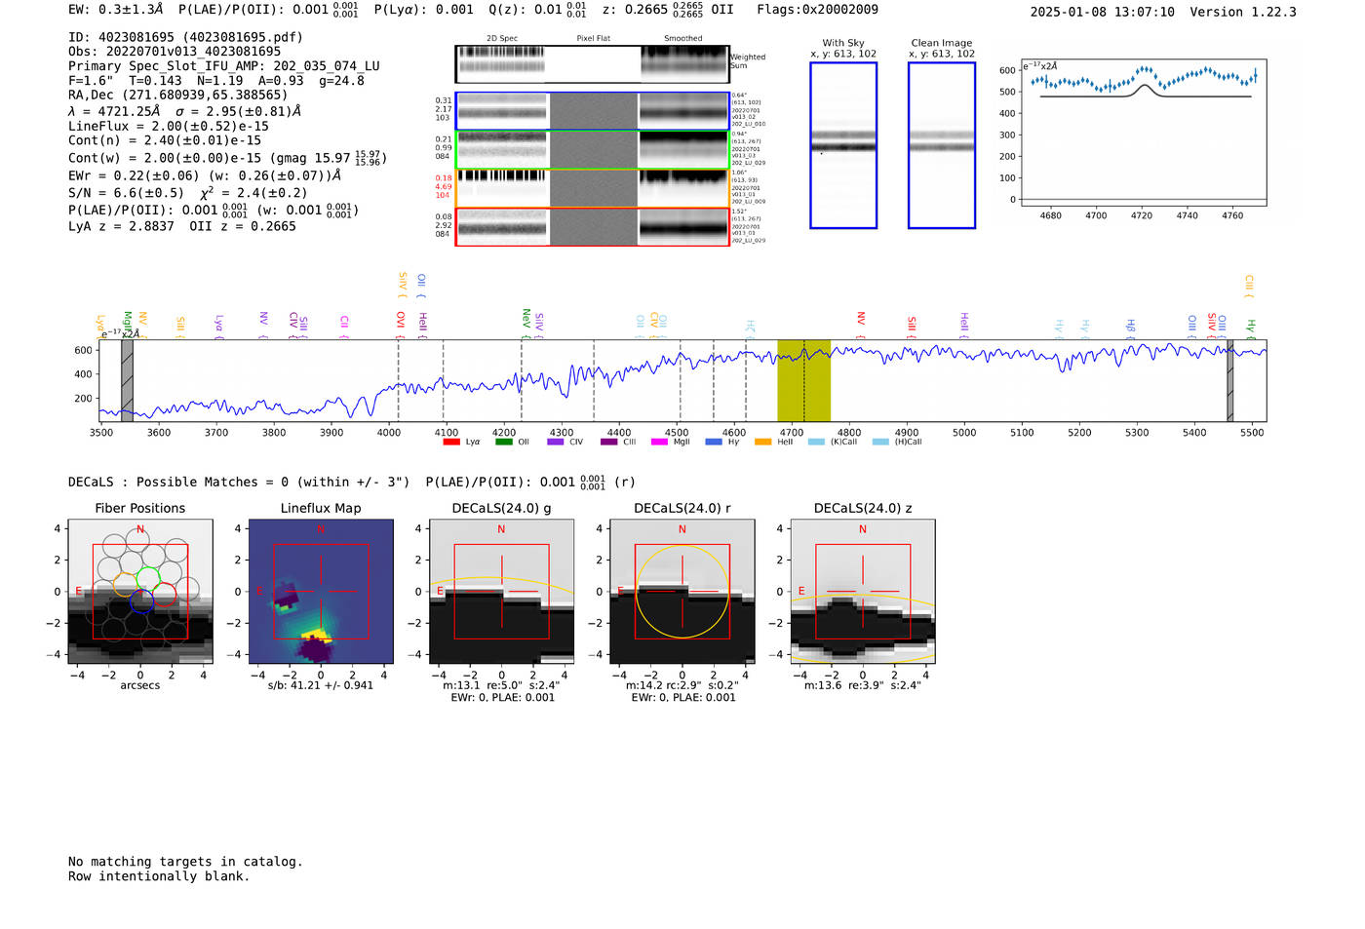This screenshot has width=1365, height=929.
Task: Click the red Lyα legend swatch
Action: point(451,443)
